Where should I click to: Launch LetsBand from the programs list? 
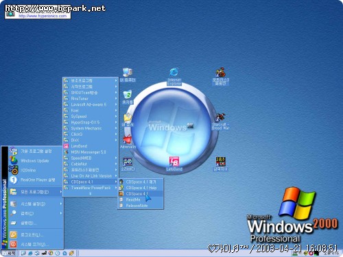tap(91, 146)
